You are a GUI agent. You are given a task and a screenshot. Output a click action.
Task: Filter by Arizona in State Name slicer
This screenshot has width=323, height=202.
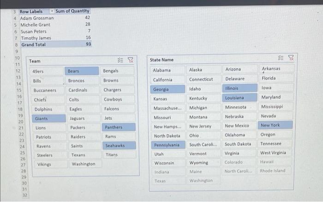click(x=240, y=69)
